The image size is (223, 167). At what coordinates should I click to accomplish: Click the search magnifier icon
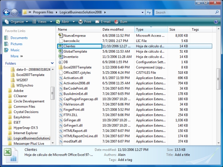tap(216, 12)
